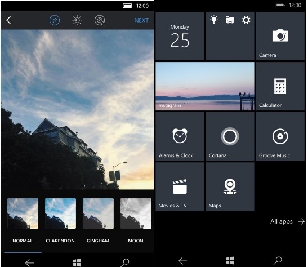
Task: Open the Instagram filters tool icon
Action: [x=55, y=20]
